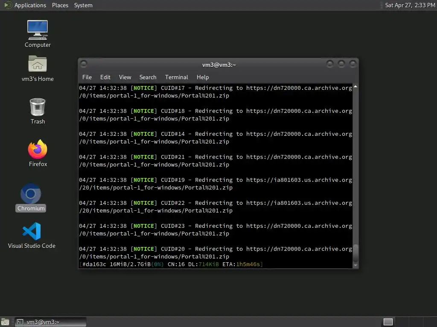Click the CUID#21 log line

[x=216, y=161]
